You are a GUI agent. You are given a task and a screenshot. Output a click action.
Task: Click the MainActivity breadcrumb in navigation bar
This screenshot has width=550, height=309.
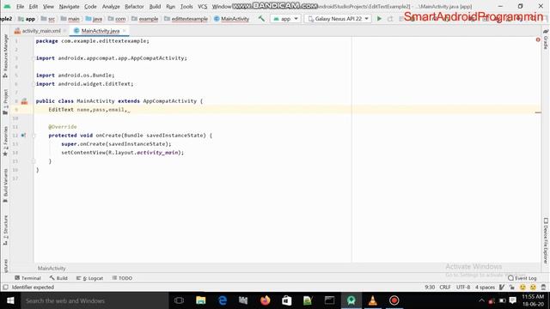pyautogui.click(x=231, y=19)
